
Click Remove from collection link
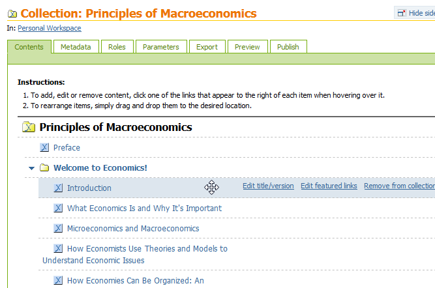click(x=400, y=186)
